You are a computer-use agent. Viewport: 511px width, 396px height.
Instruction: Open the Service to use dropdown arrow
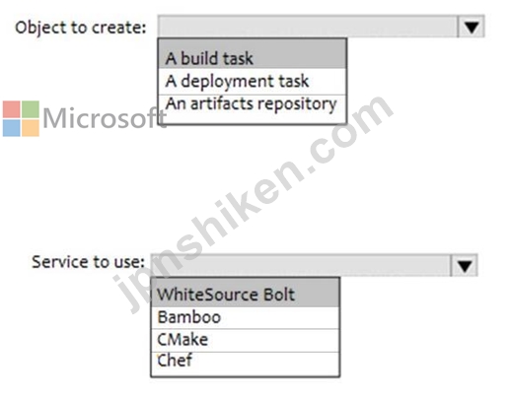(x=465, y=265)
